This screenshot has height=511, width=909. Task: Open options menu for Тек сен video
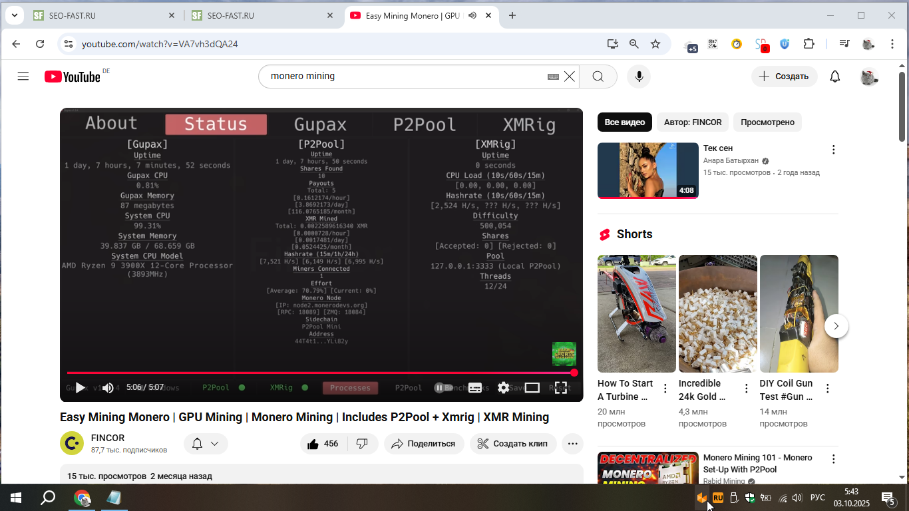point(834,150)
